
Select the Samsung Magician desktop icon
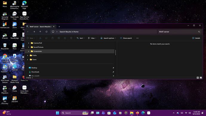coord(5,16)
